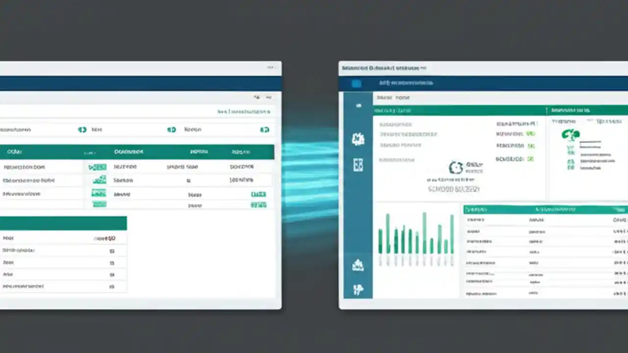Toggle the switch beside the first summary metric
Screen dimensions: 628x353
pyautogui.click(x=82, y=129)
